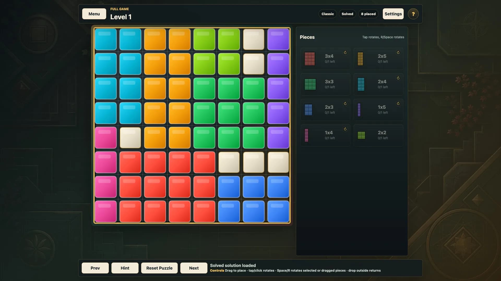Image resolution: width=501 pixels, height=281 pixels.
Task: Click the Solved status pill
Action: click(x=347, y=14)
